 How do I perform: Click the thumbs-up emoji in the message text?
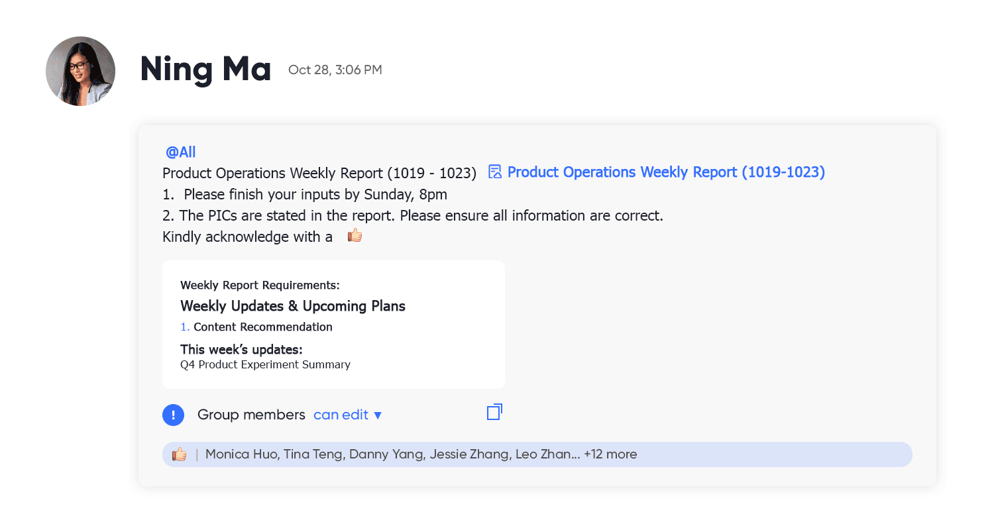pyautogui.click(x=355, y=235)
